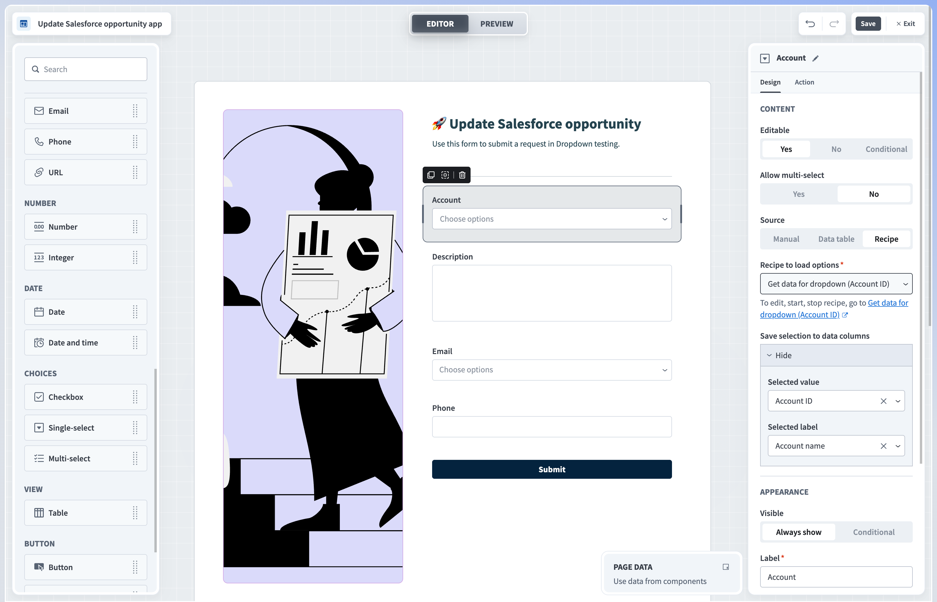
Task: Choose Manual as the source
Action: 786,239
